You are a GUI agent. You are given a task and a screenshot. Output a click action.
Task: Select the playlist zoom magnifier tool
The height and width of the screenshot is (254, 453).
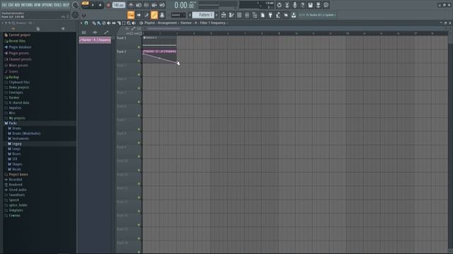pyautogui.click(x=129, y=23)
